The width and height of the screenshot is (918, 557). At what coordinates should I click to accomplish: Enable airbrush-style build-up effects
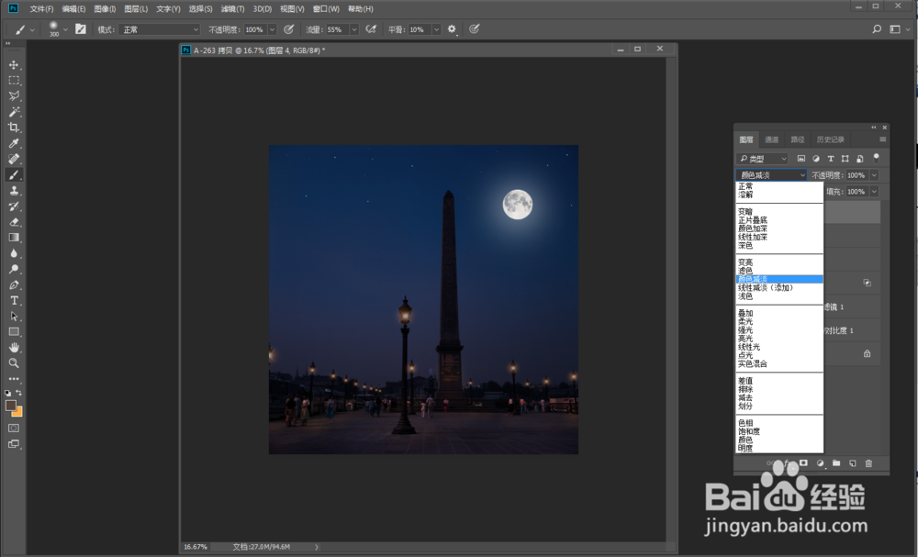[372, 29]
